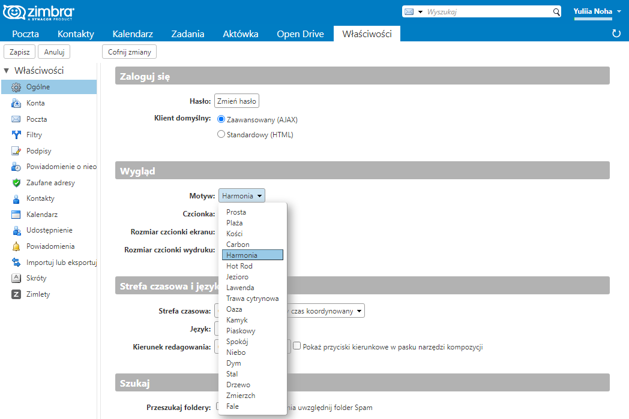
Task: Click the Zimlety icon in sidebar
Action: pos(16,294)
